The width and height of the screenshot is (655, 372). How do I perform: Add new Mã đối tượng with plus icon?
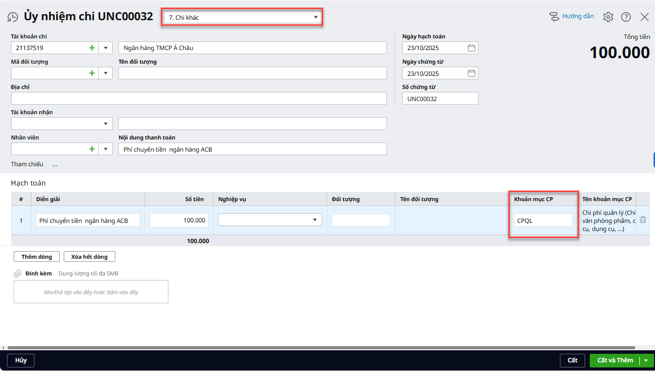pyautogui.click(x=92, y=73)
